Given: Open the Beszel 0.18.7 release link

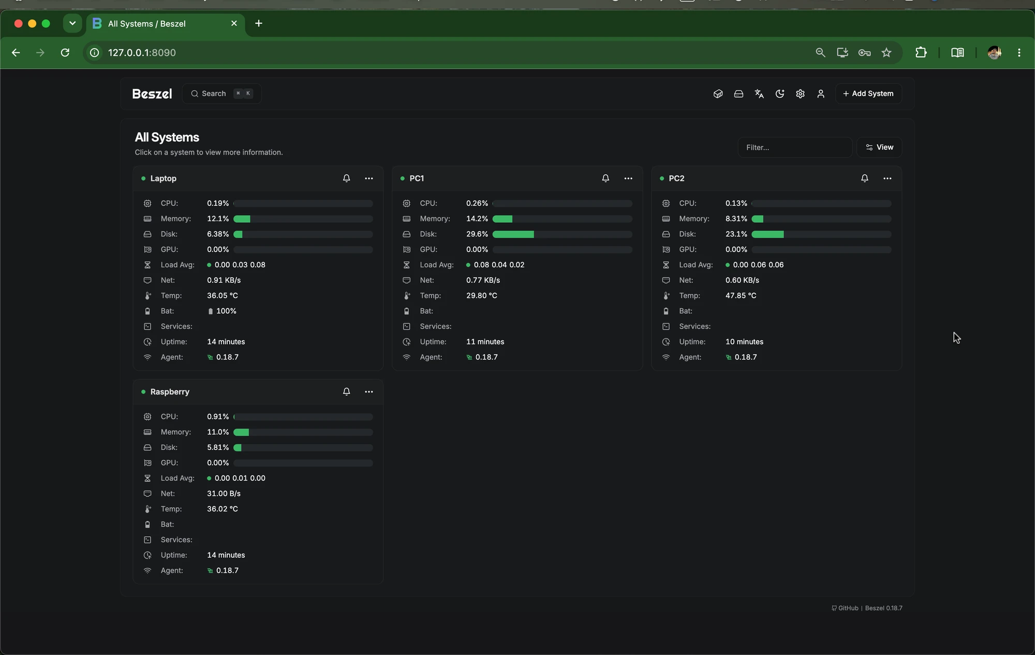Looking at the screenshot, I should click(884, 608).
